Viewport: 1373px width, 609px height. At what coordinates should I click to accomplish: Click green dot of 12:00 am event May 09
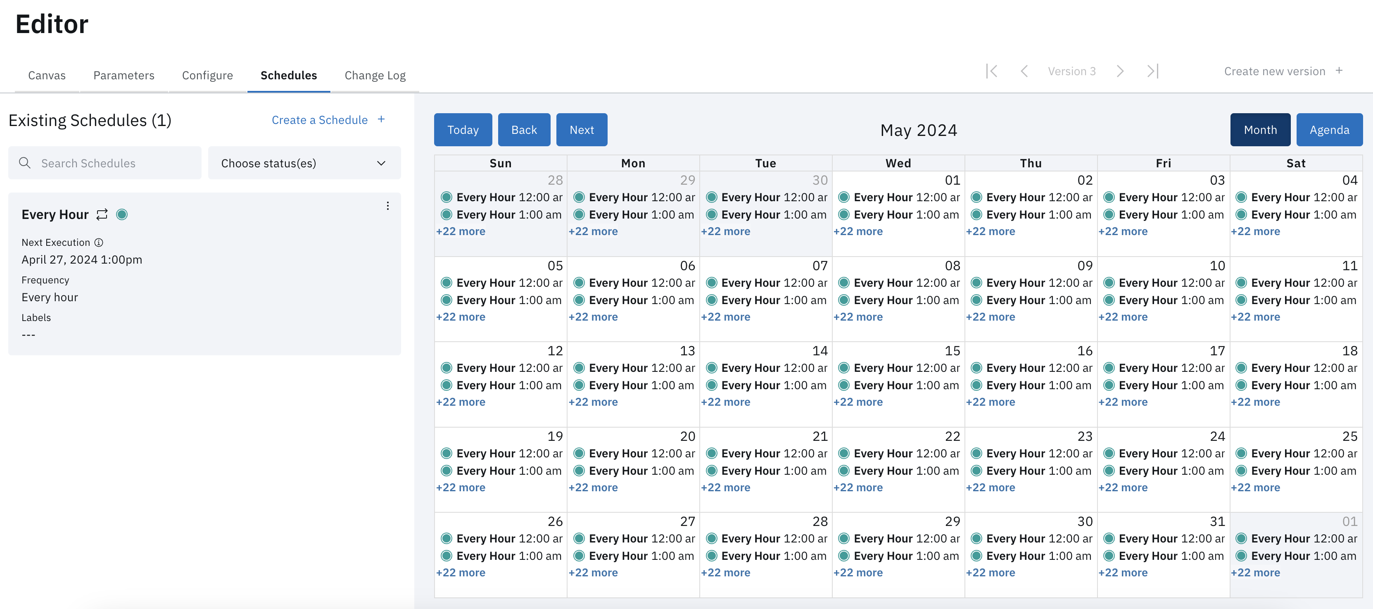(976, 283)
